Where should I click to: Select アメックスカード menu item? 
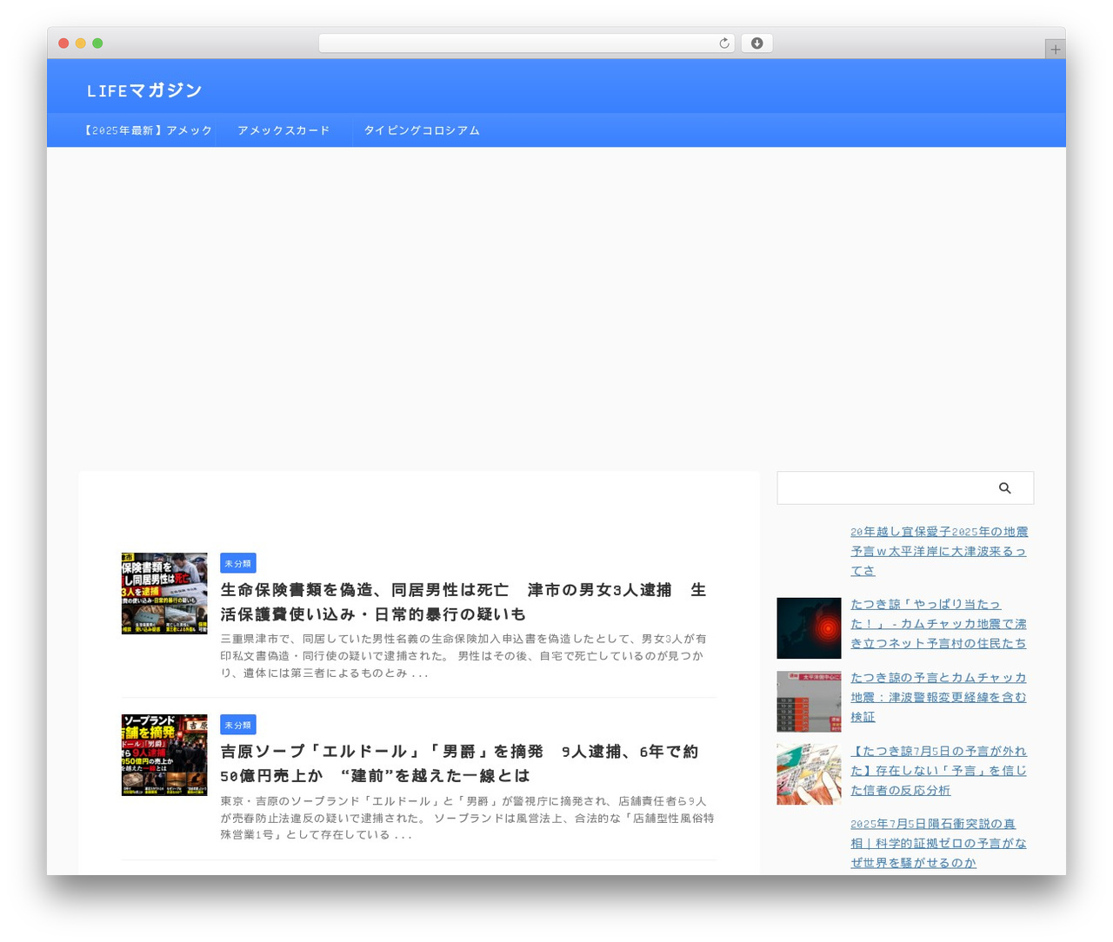click(283, 130)
